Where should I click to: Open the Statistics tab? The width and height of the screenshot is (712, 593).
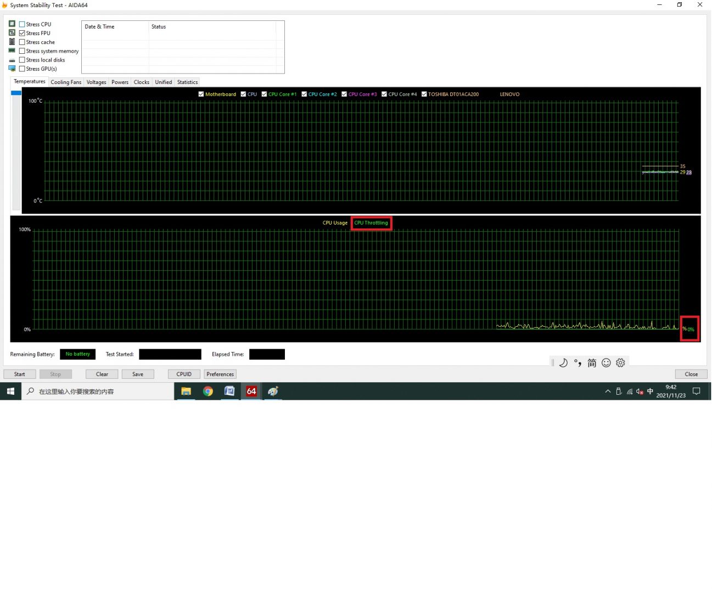pyautogui.click(x=187, y=82)
